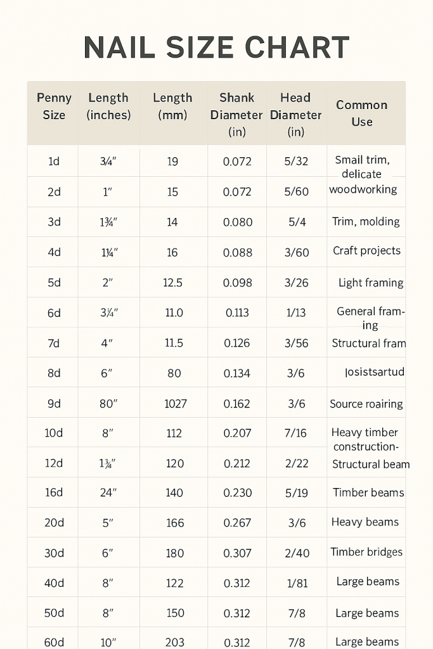Select the 12.5 length in mm cell
The height and width of the screenshot is (649, 433).
point(172,283)
